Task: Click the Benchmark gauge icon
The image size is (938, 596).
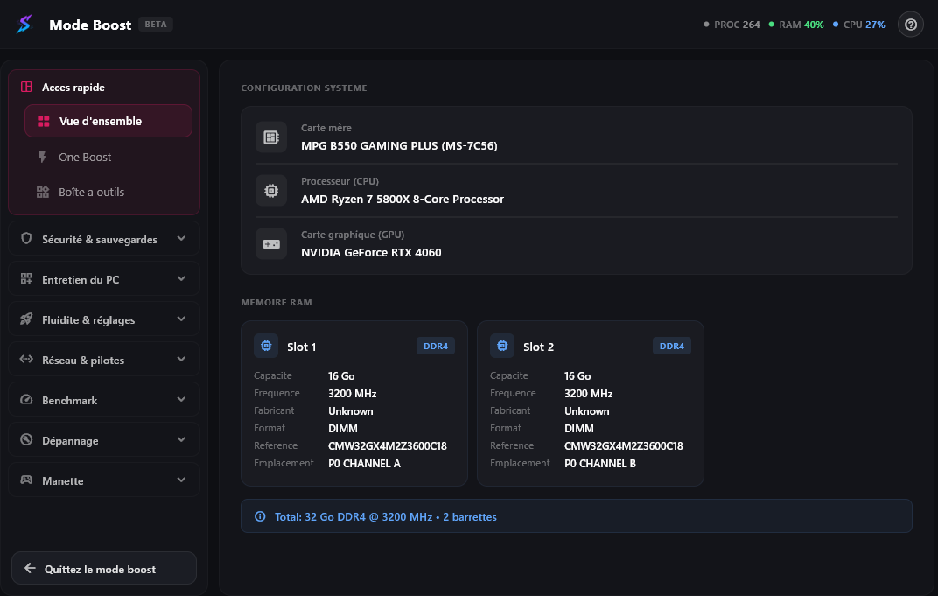Action: [26, 399]
